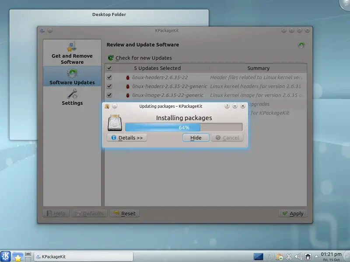Viewport: 350px width, 262px height.
Task: Show hidden system tray icons arrow
Action: pos(316,256)
